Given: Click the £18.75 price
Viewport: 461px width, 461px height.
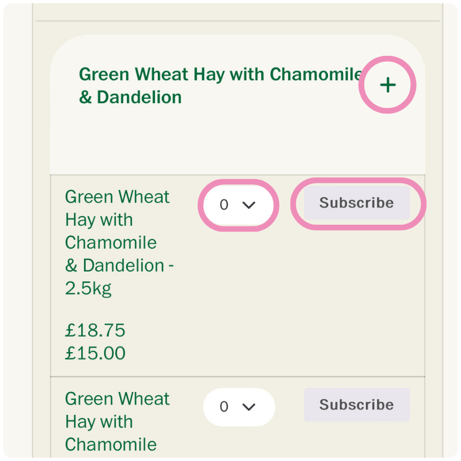Looking at the screenshot, I should [x=95, y=331].
